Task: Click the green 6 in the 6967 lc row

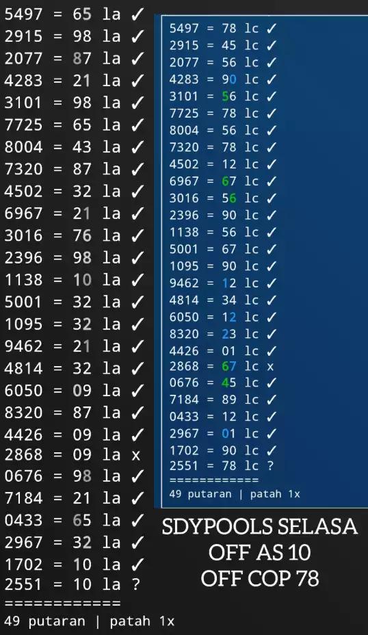Action: (226, 181)
